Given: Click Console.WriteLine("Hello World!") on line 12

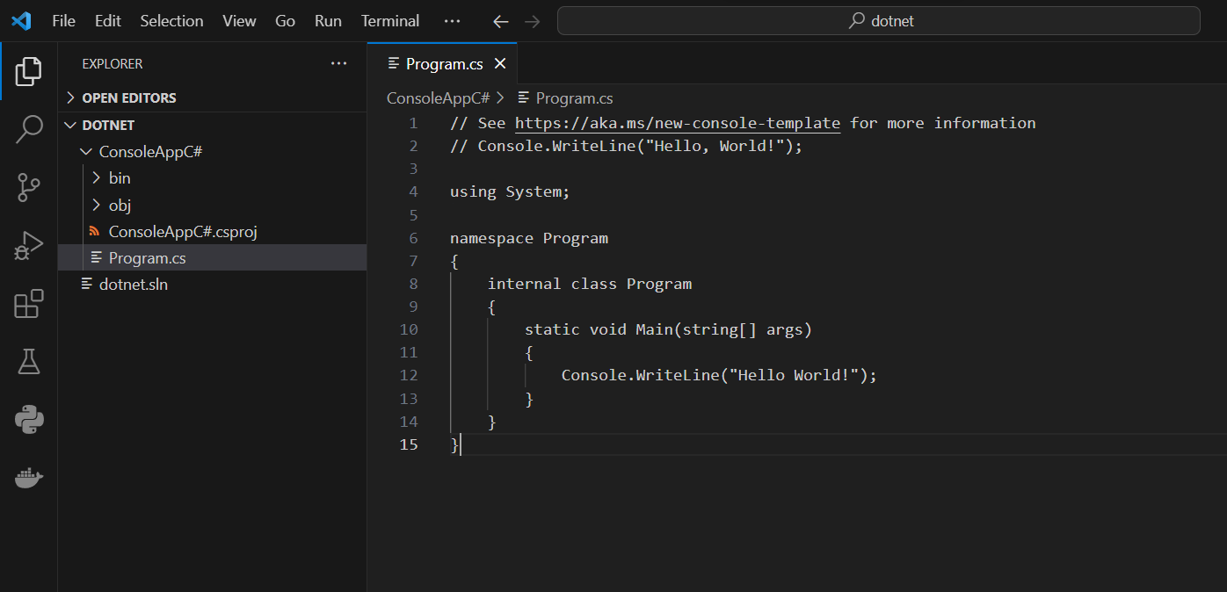Looking at the screenshot, I should tap(719, 375).
